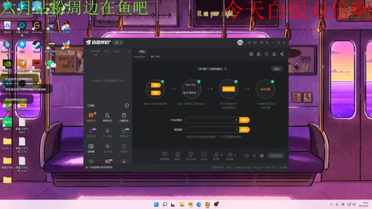
Task: Open the hamburger menu in title bar
Action: [x=267, y=43]
